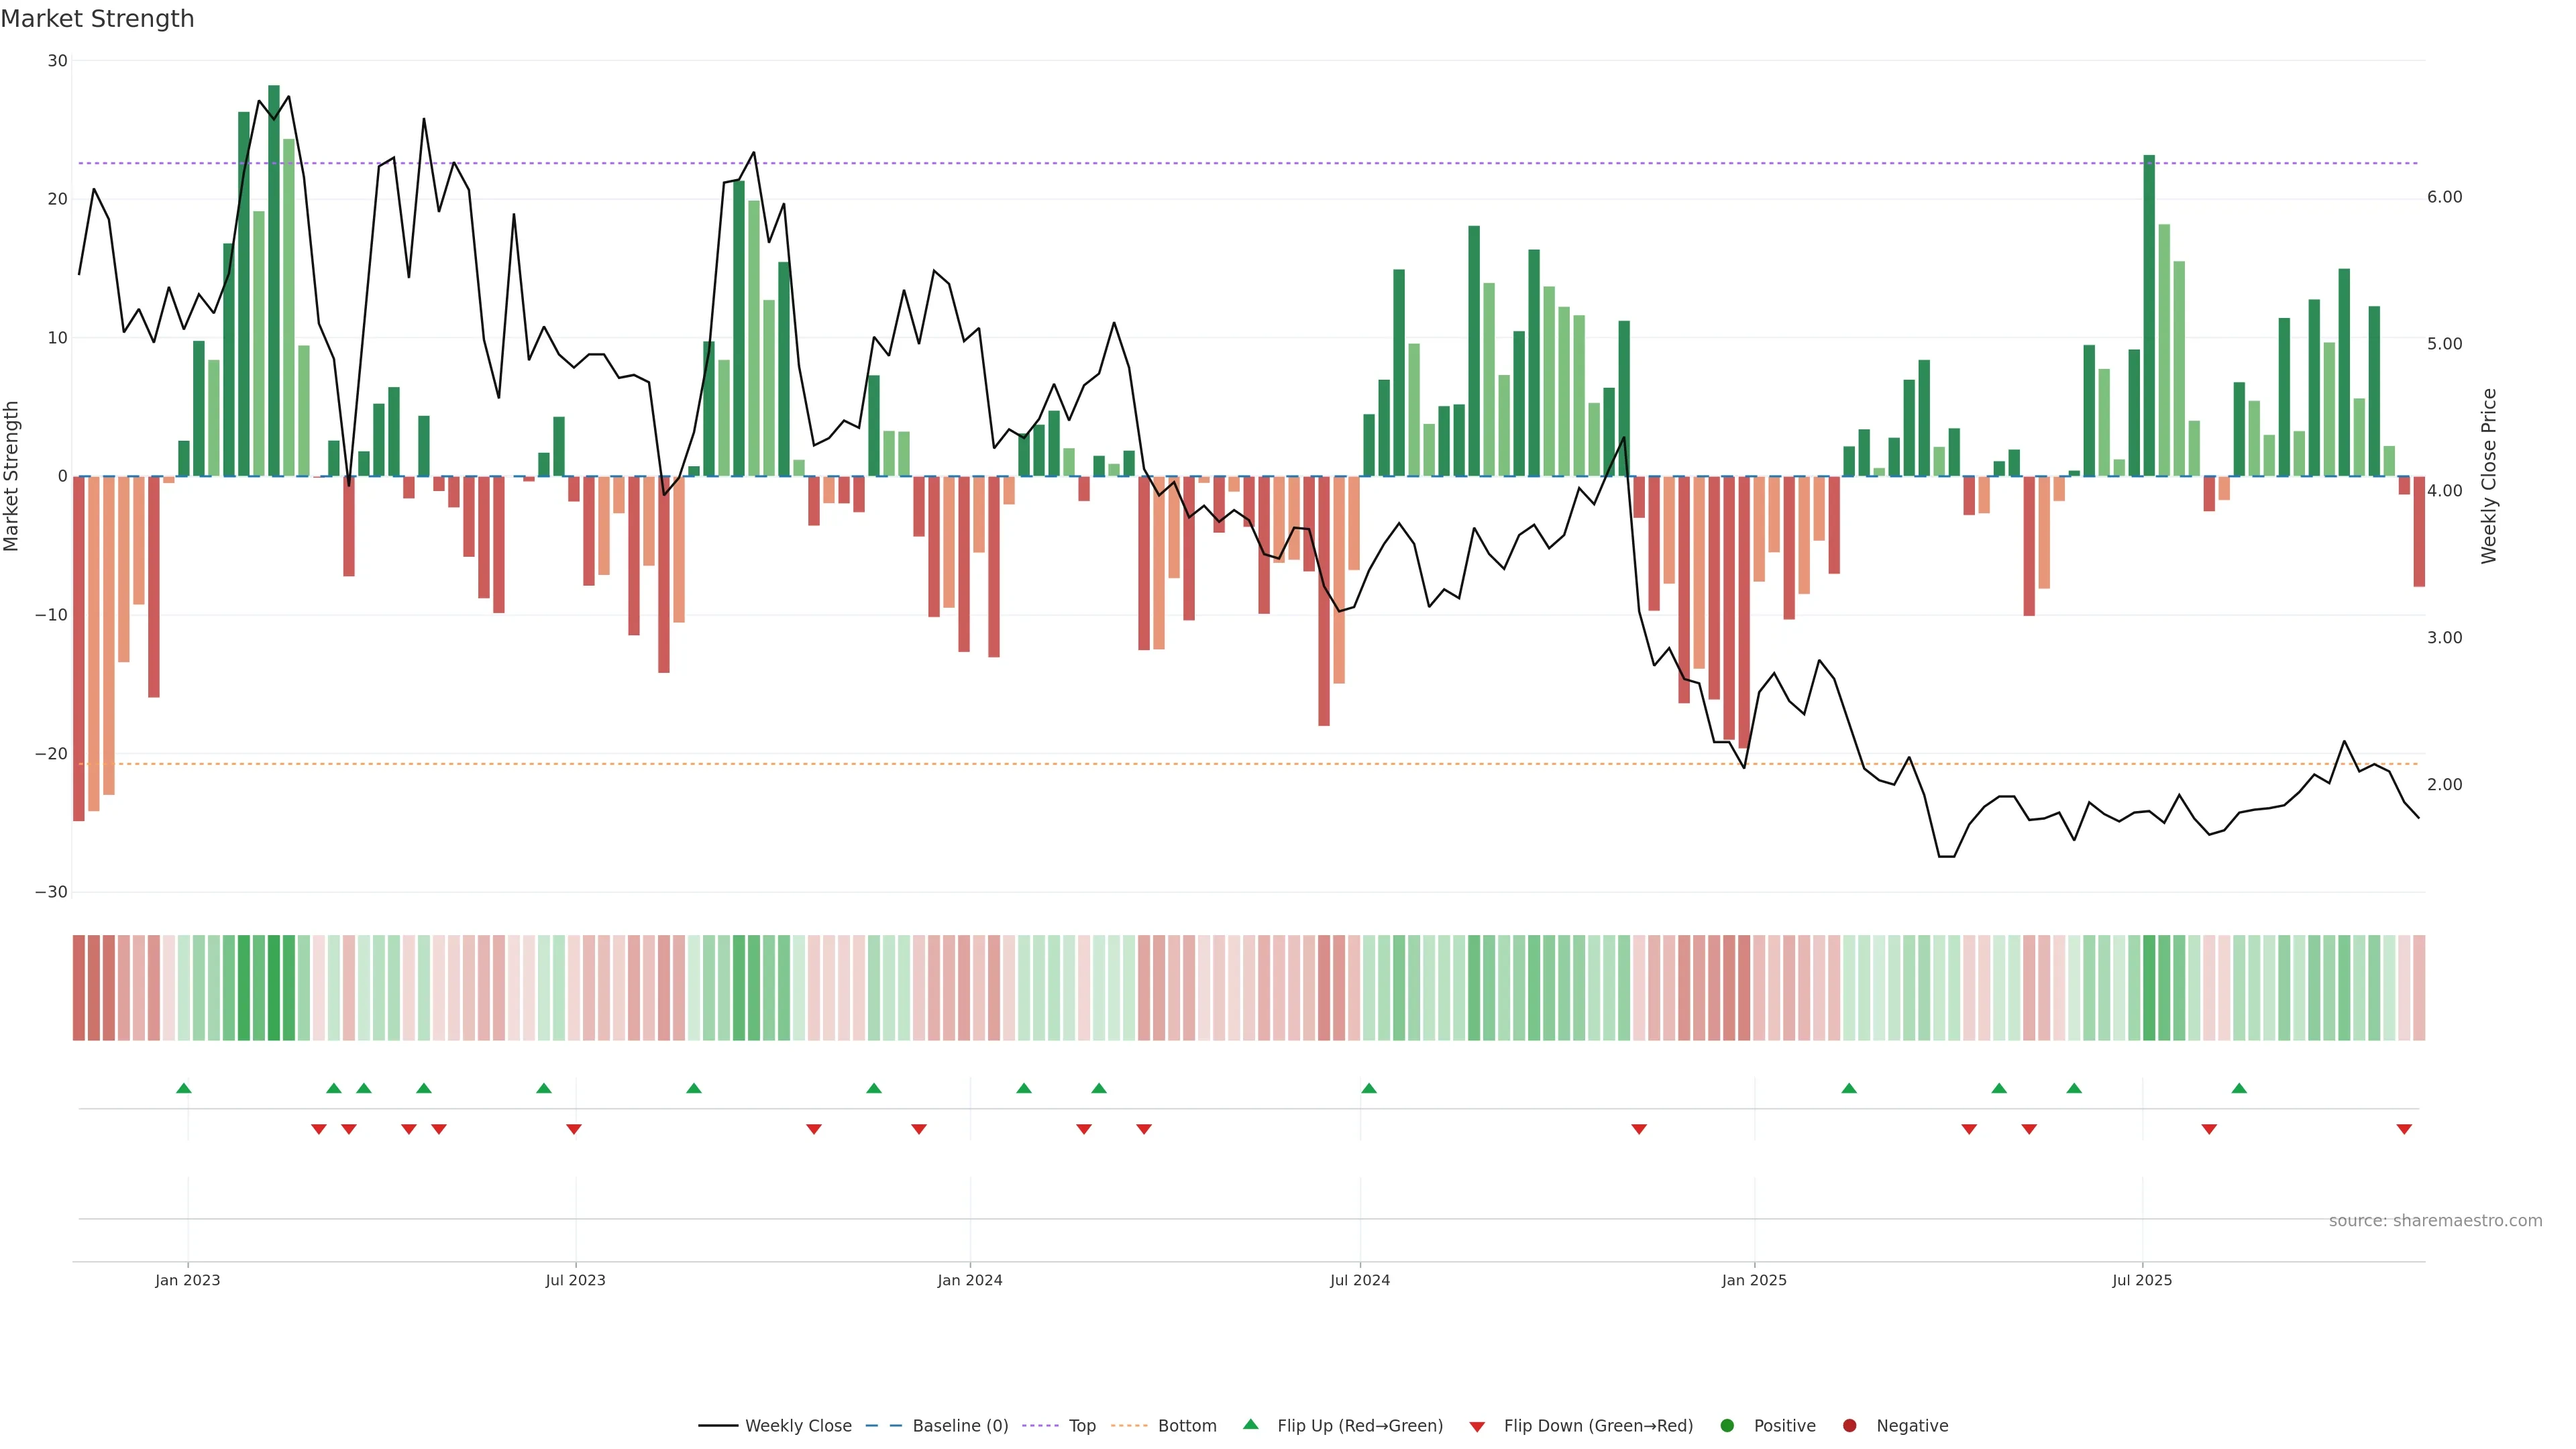Click the green Positive legend circle
The image size is (2576, 1449).
[x=1727, y=1425]
